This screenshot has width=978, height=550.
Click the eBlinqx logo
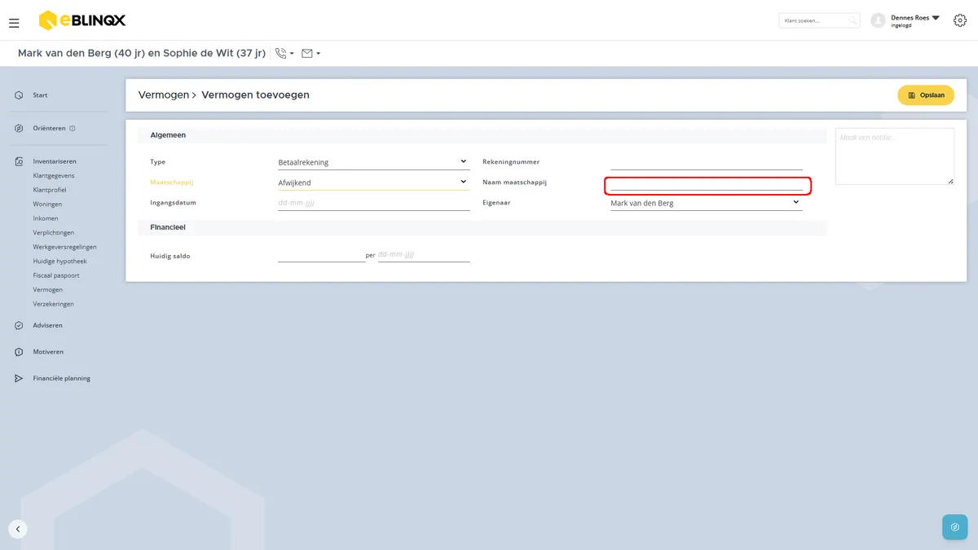coord(82,20)
